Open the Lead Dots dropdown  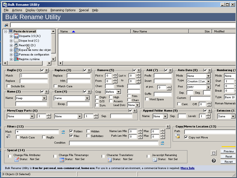click(138, 105)
